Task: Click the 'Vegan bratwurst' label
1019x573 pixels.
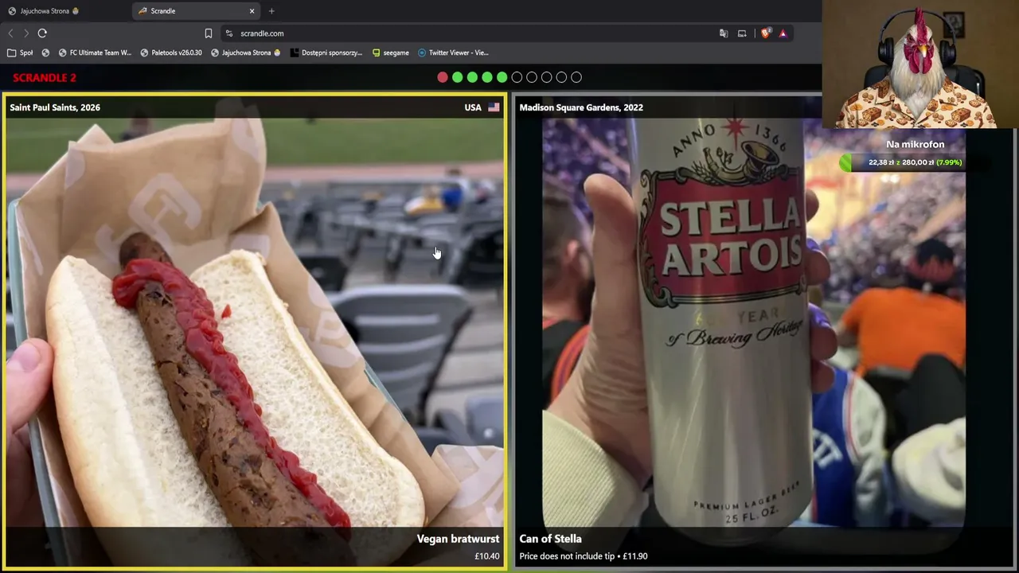Action: [459, 539]
